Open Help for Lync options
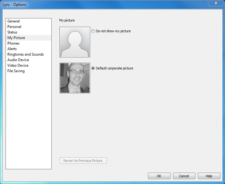Screen dimensions: 225x184 point(209,176)
